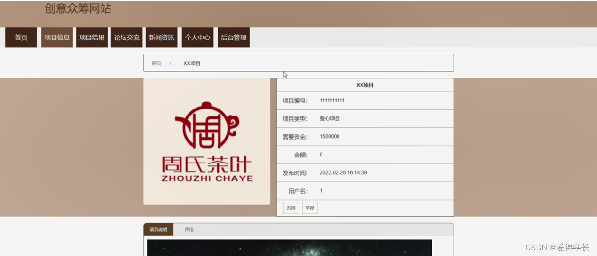Click the XX项目 breadcrumb text
The image size is (597, 256).
click(192, 63)
